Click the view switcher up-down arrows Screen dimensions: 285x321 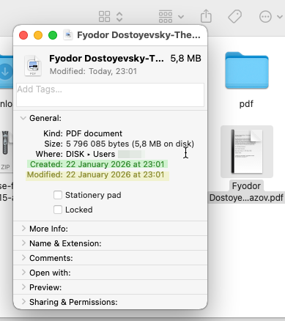(119, 17)
